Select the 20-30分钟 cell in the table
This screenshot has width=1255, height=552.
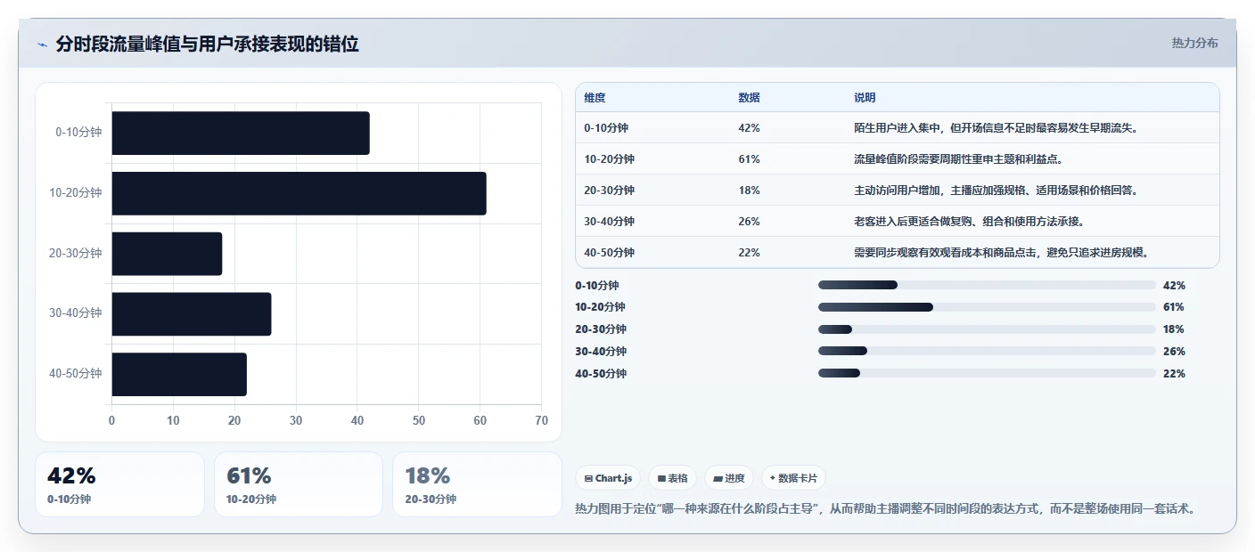(x=610, y=191)
